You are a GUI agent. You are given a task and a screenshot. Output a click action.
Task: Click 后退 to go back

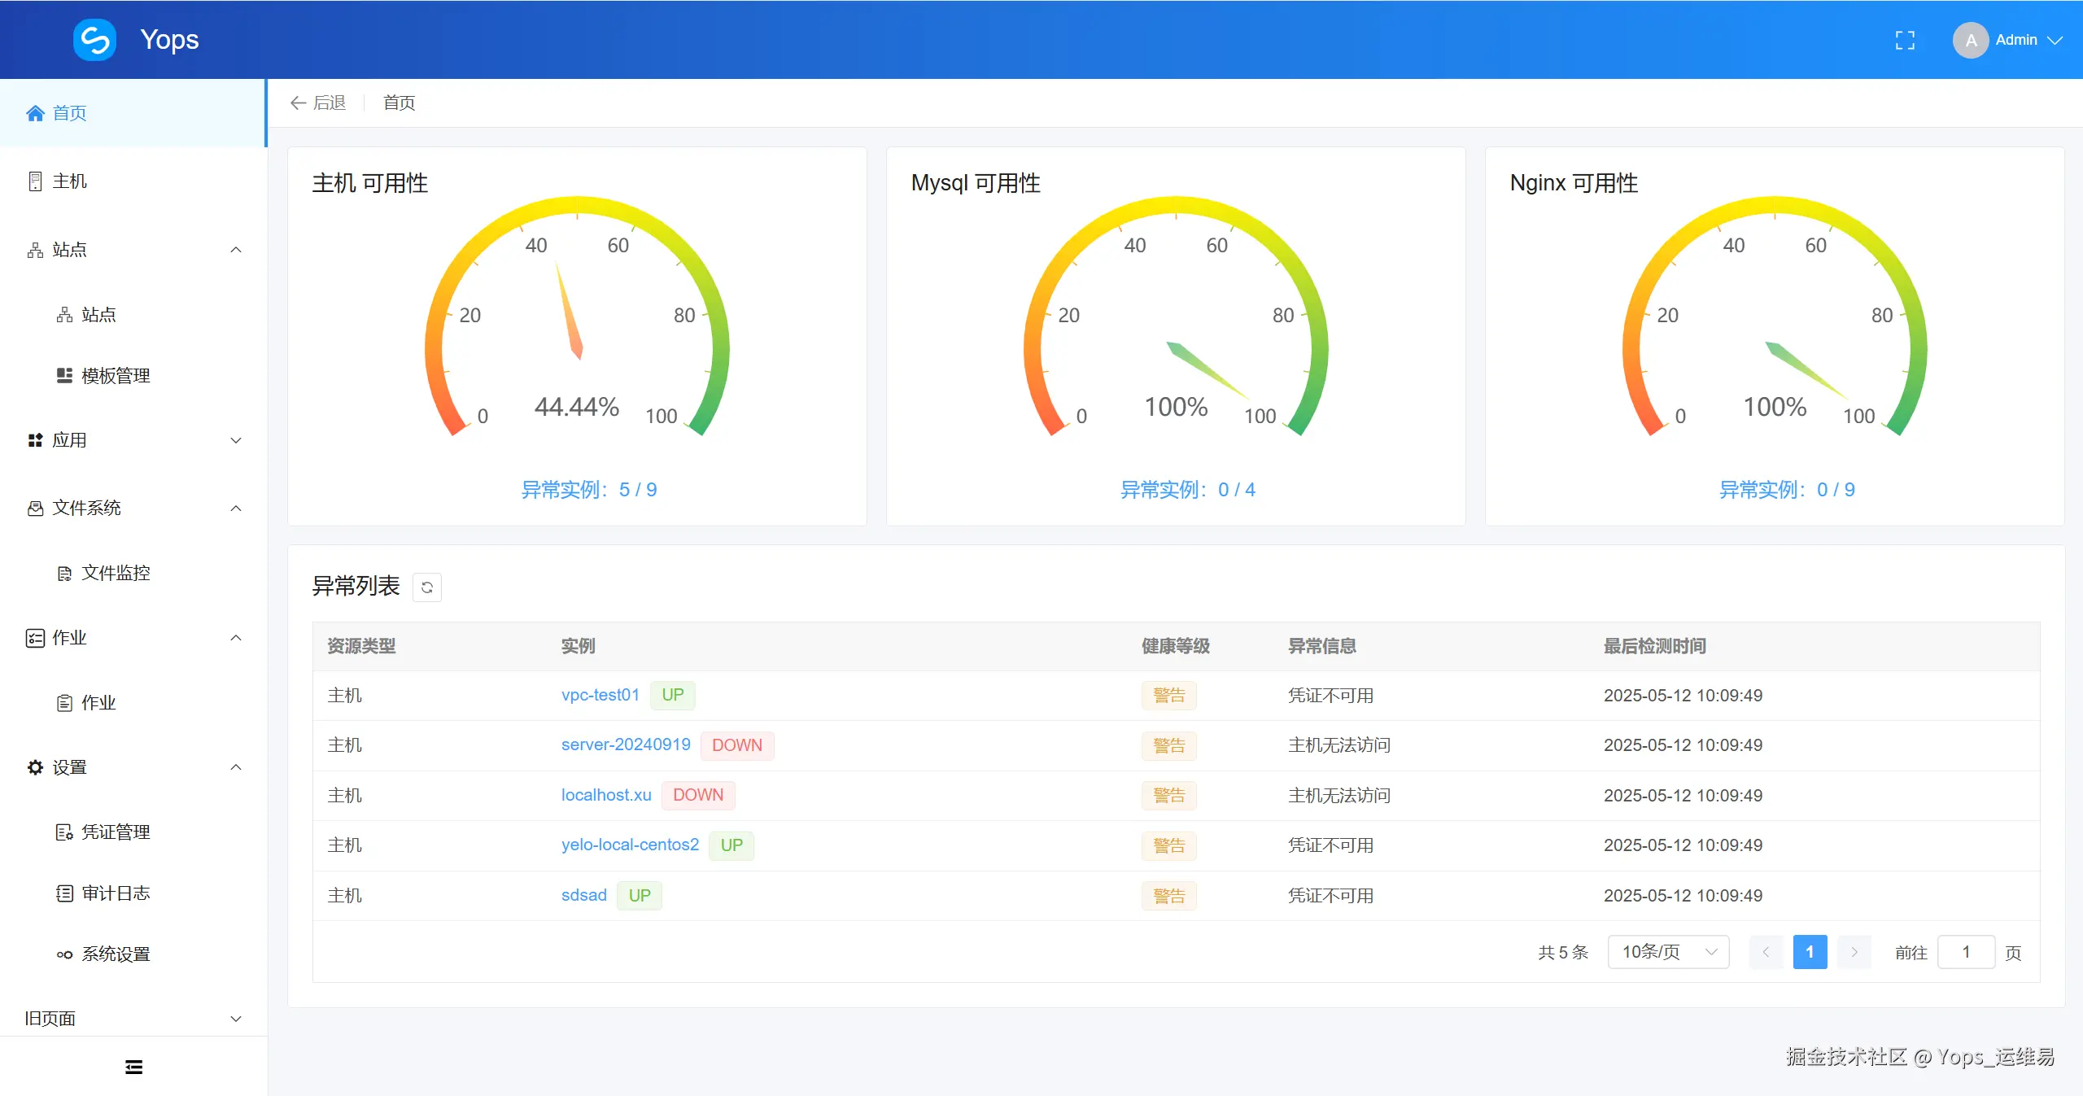317,103
